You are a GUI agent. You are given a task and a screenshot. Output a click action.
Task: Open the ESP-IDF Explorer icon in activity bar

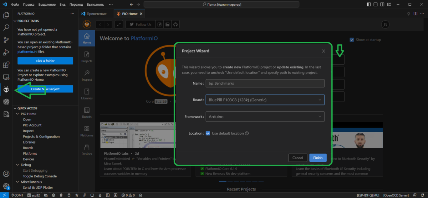(x=6, y=102)
